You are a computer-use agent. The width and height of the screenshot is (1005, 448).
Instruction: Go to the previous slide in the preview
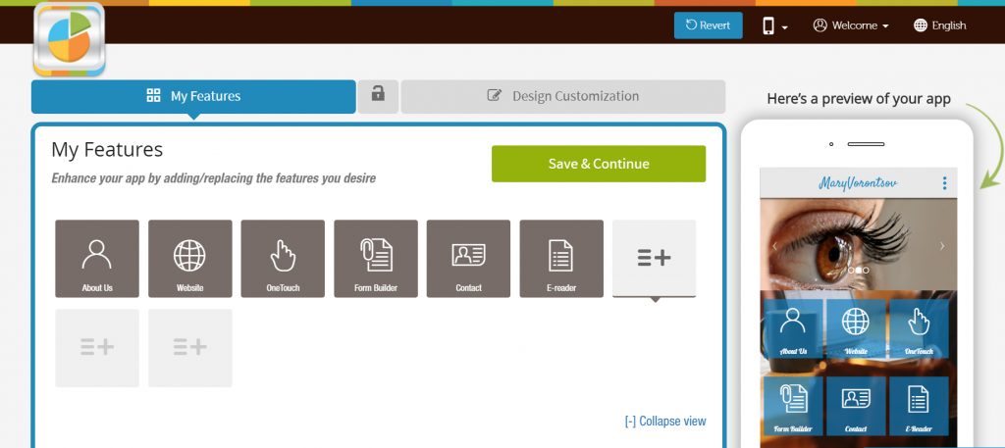(774, 246)
